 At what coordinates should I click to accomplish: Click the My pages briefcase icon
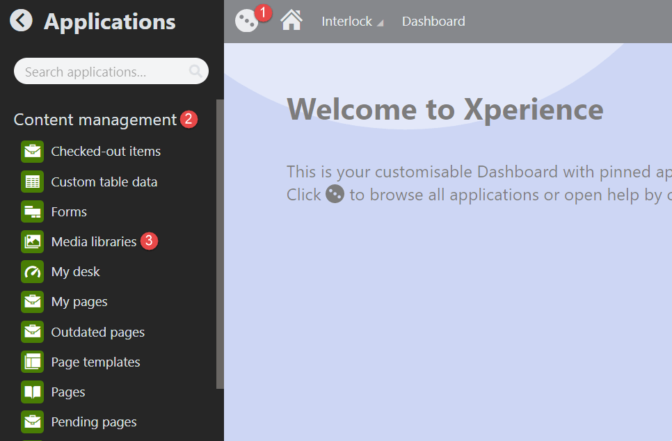pos(33,302)
